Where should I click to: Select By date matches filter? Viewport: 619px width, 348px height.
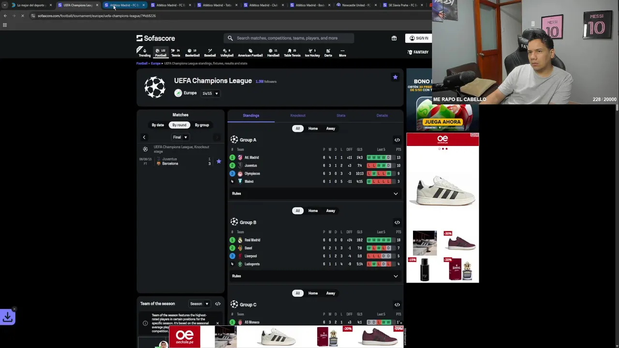pos(158,125)
